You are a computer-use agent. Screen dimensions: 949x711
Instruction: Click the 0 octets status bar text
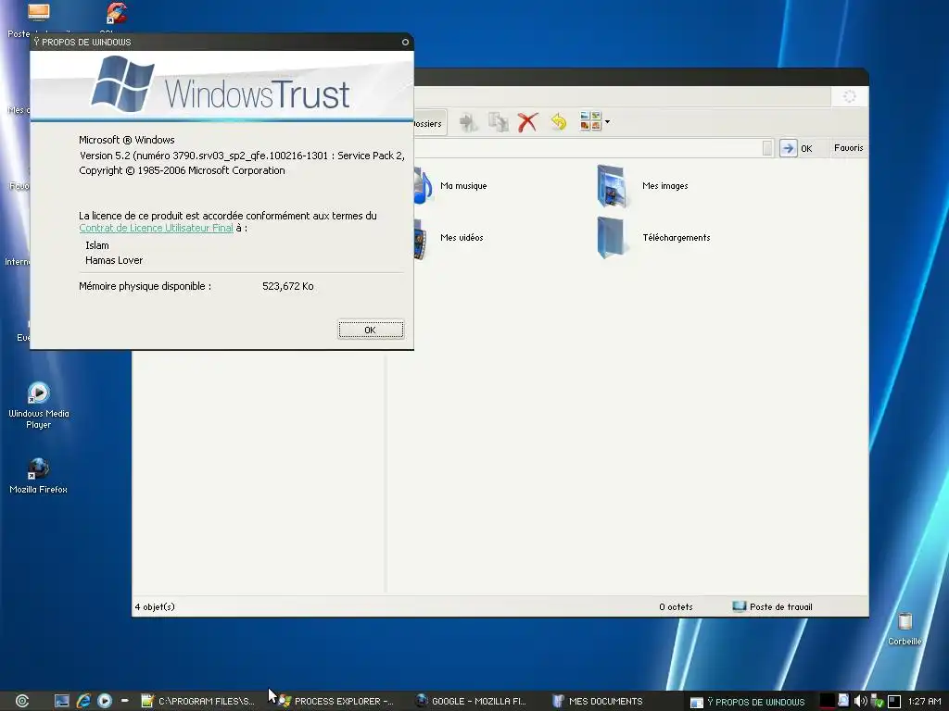click(x=676, y=606)
